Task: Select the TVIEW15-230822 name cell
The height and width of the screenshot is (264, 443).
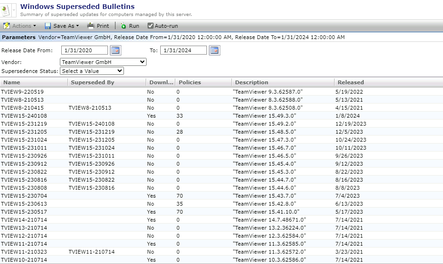Action: (24, 172)
